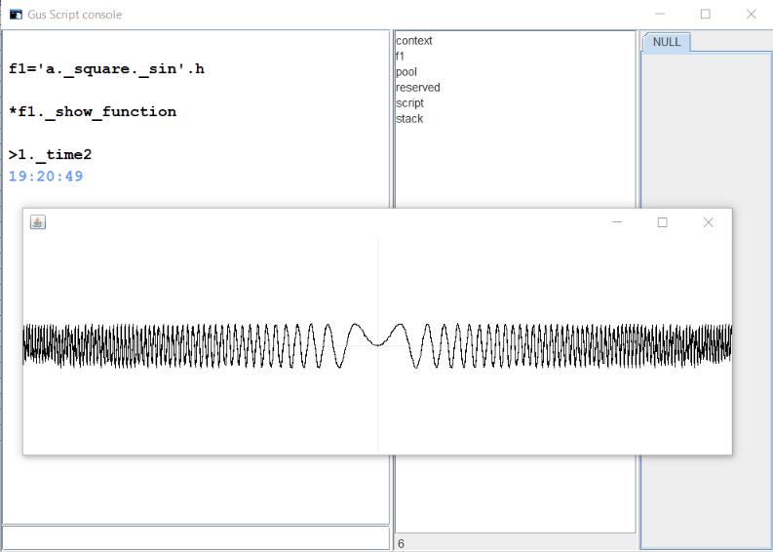Select 'pool' in the variable list

point(406,72)
